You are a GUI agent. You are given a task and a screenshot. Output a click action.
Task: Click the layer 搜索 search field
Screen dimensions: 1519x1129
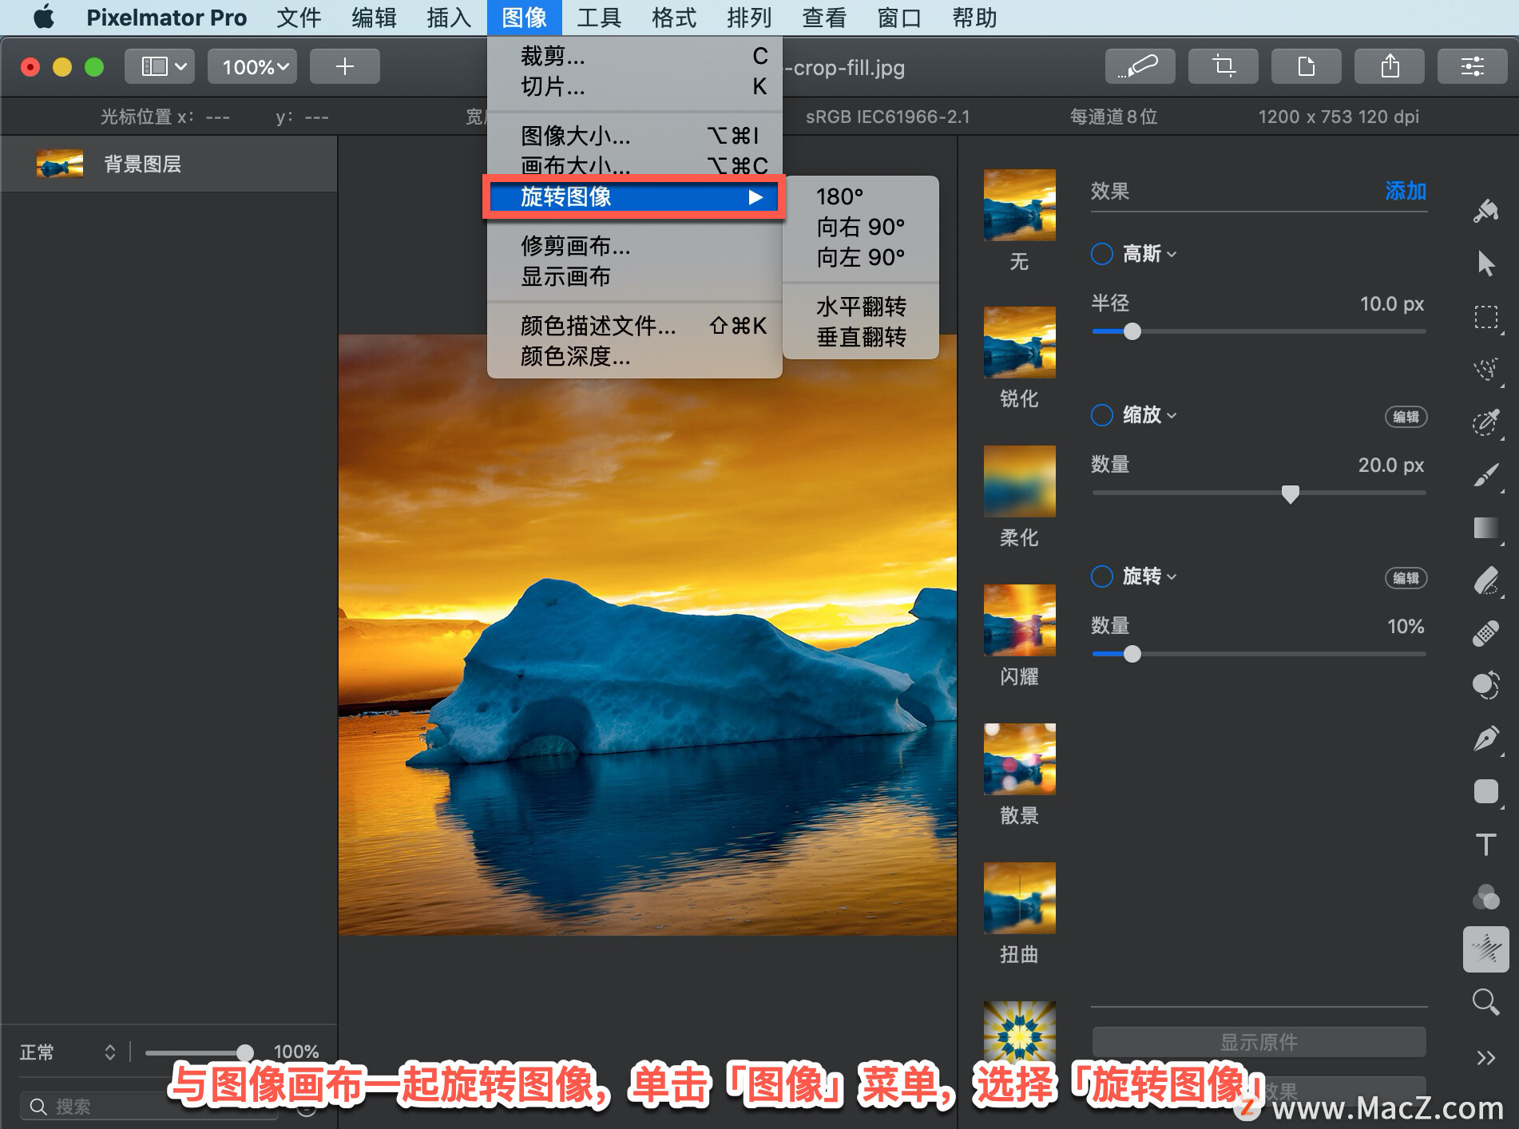pyautogui.click(x=149, y=1106)
